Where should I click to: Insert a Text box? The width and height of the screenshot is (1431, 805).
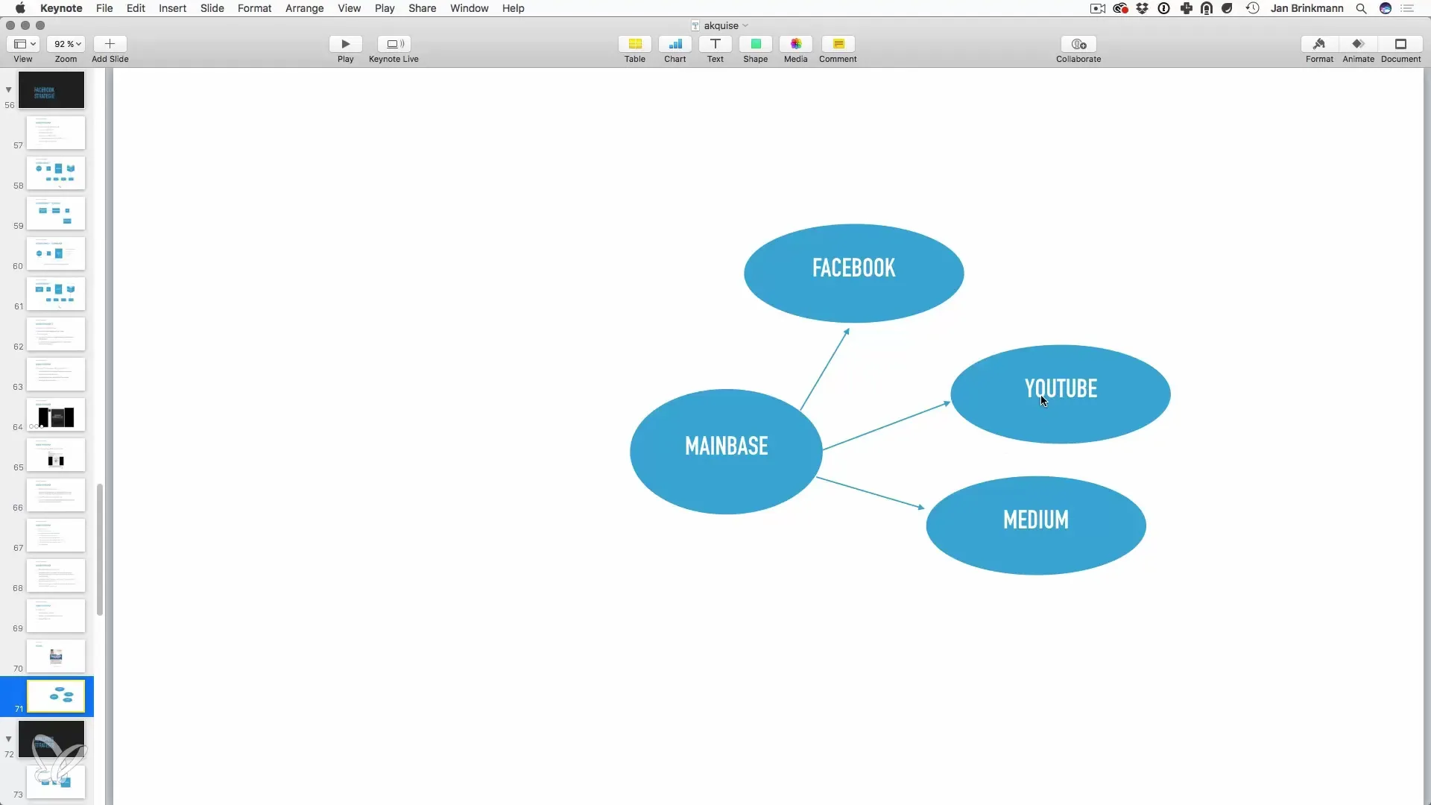click(715, 44)
